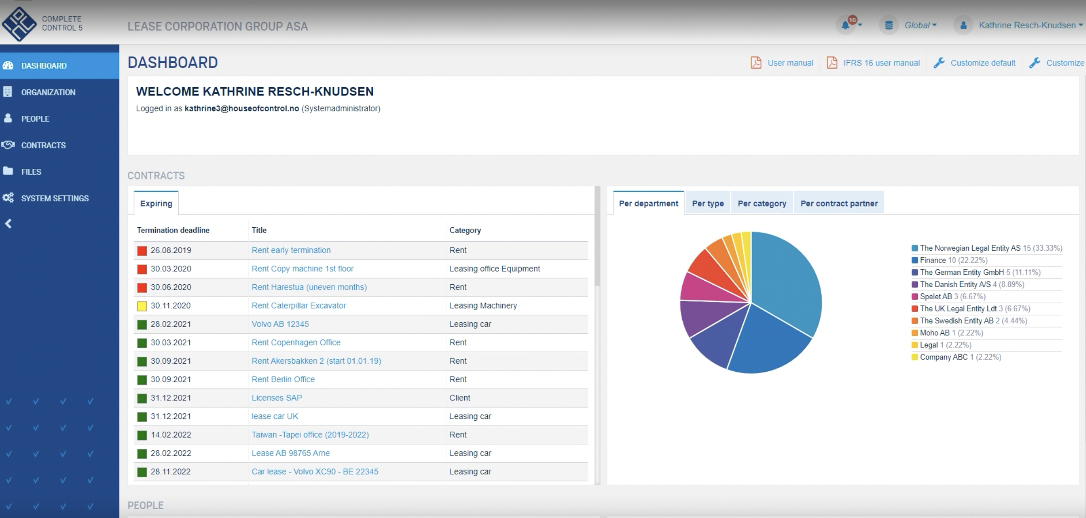Screen dimensions: 1086x518
Task: Sort by Title column header
Action: [x=259, y=230]
